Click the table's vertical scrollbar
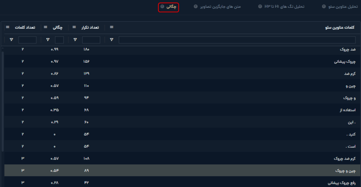 3,101
